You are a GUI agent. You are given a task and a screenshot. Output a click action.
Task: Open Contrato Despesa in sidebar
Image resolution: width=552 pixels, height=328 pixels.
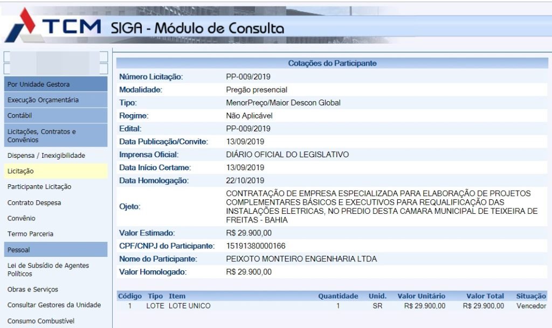[x=34, y=203]
